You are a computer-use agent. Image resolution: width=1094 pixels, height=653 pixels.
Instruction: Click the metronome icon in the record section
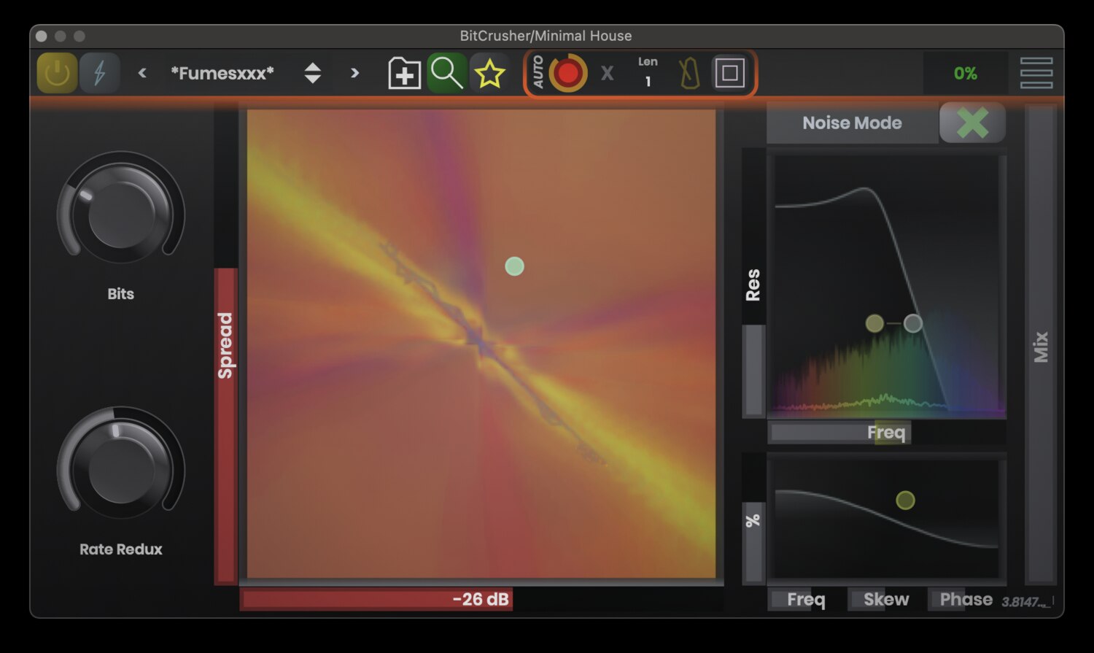click(688, 74)
